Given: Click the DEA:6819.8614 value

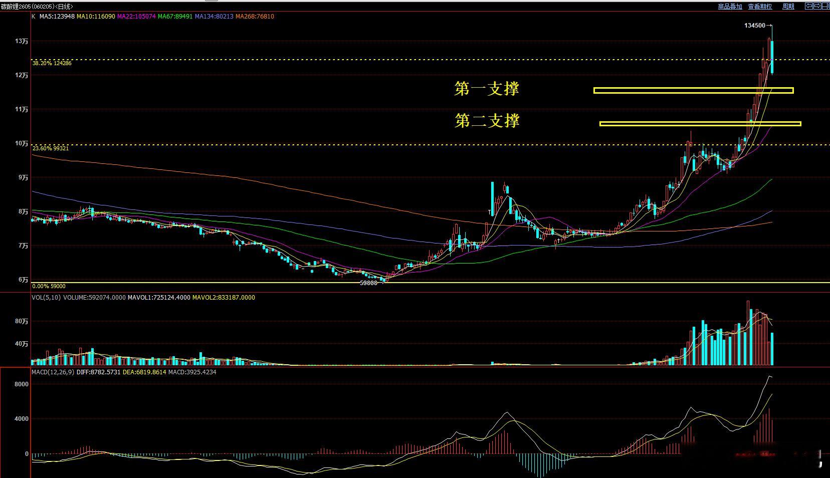Looking at the screenshot, I should (144, 372).
